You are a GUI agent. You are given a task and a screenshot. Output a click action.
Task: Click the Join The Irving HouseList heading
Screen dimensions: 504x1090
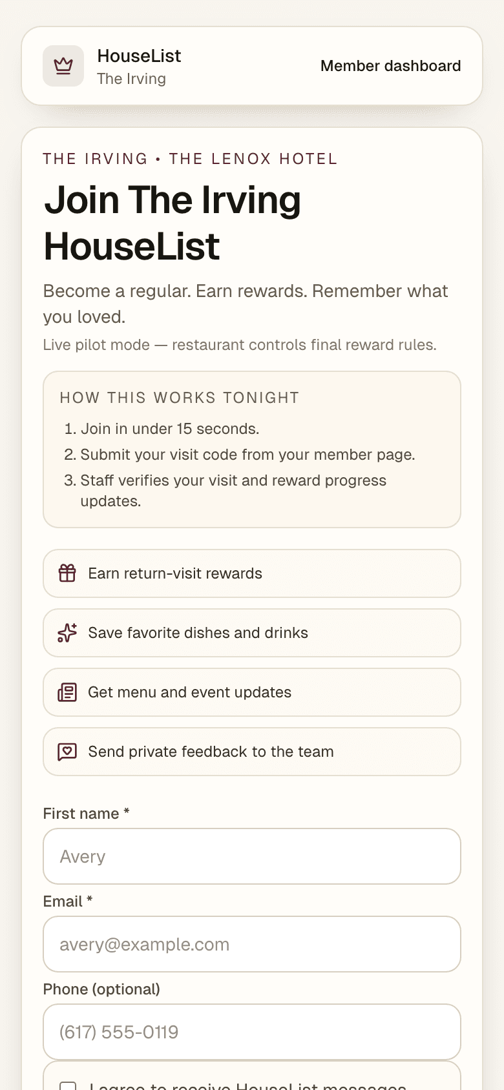point(173,223)
